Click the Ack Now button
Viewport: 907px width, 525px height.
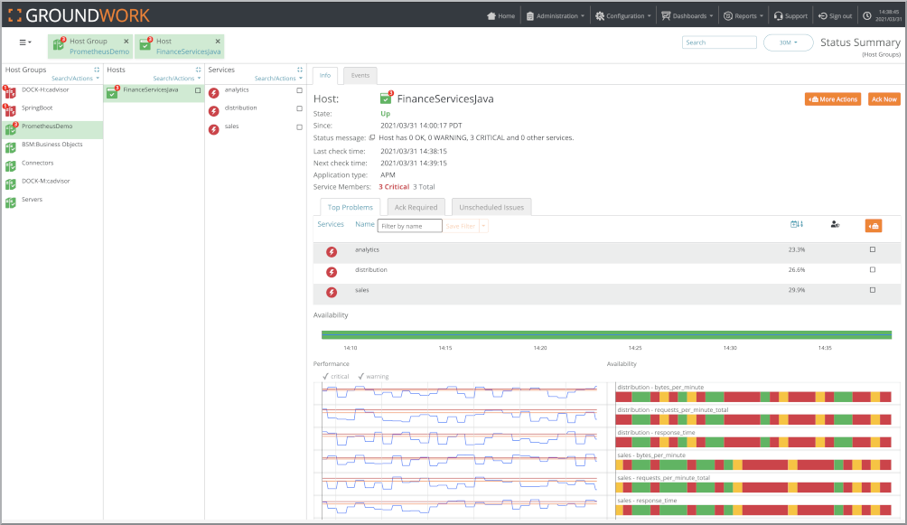[x=884, y=99]
